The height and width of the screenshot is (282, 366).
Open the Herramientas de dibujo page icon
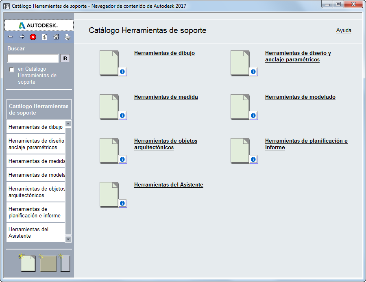[x=109, y=63]
